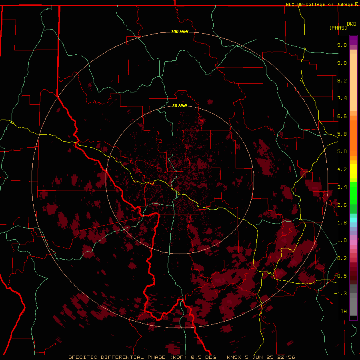The image size is (360, 360).
Task: Click the 9.8 value on color scale
Action: pos(342,45)
